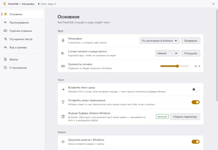Click the Запуск section heading
This screenshot has width=218, height=150.
coord(62,132)
